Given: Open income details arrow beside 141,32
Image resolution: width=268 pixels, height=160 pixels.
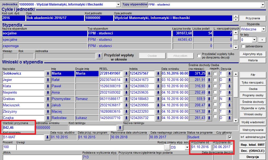Looking at the screenshot, I should pyautogui.click(x=209, y=112).
